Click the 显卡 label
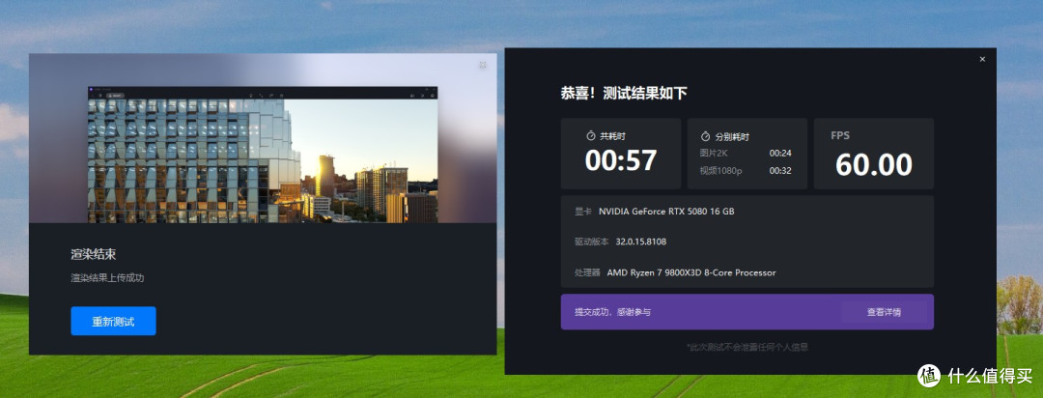Image resolution: width=1043 pixels, height=398 pixels. pyautogui.click(x=582, y=212)
